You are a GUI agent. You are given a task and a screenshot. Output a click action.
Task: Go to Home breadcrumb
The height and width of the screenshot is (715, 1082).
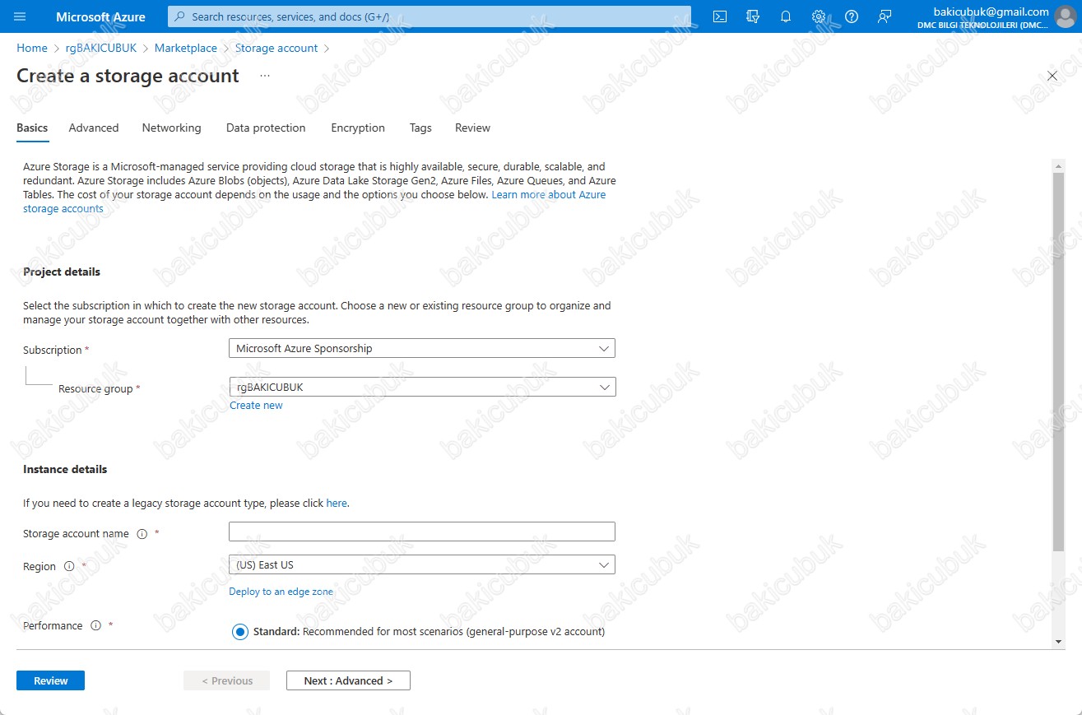tap(32, 48)
